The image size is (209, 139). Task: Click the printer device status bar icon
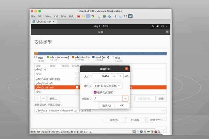145,131
